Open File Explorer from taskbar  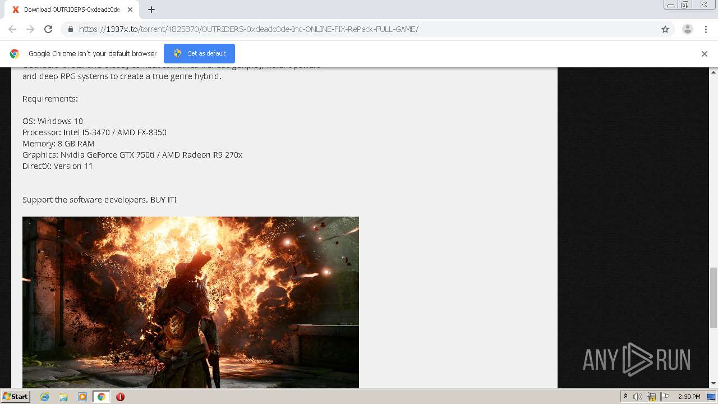[x=63, y=397]
